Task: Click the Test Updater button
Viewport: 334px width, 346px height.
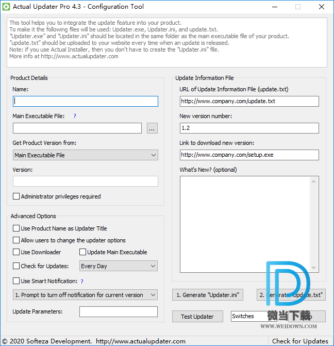Action: (x=197, y=317)
